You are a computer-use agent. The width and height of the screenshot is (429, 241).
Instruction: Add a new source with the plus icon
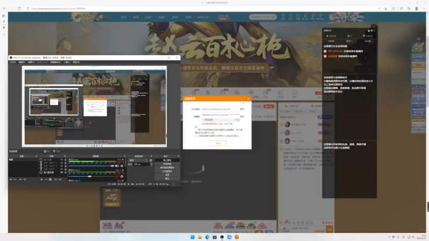coord(41,179)
